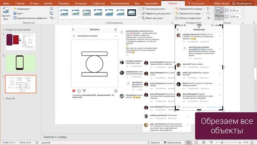Viewport: 257px width, 145px height.
Task: Open the Художественные эффекты dropdown
Action: (x=31, y=18)
